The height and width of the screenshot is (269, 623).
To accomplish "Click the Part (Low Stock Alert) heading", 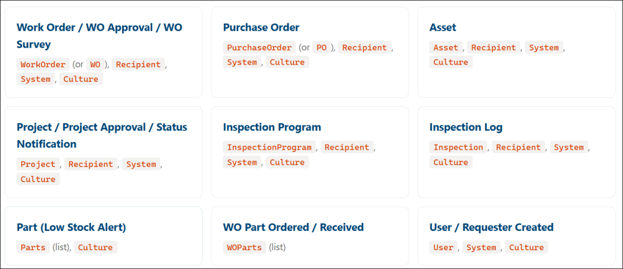I will (x=72, y=228).
